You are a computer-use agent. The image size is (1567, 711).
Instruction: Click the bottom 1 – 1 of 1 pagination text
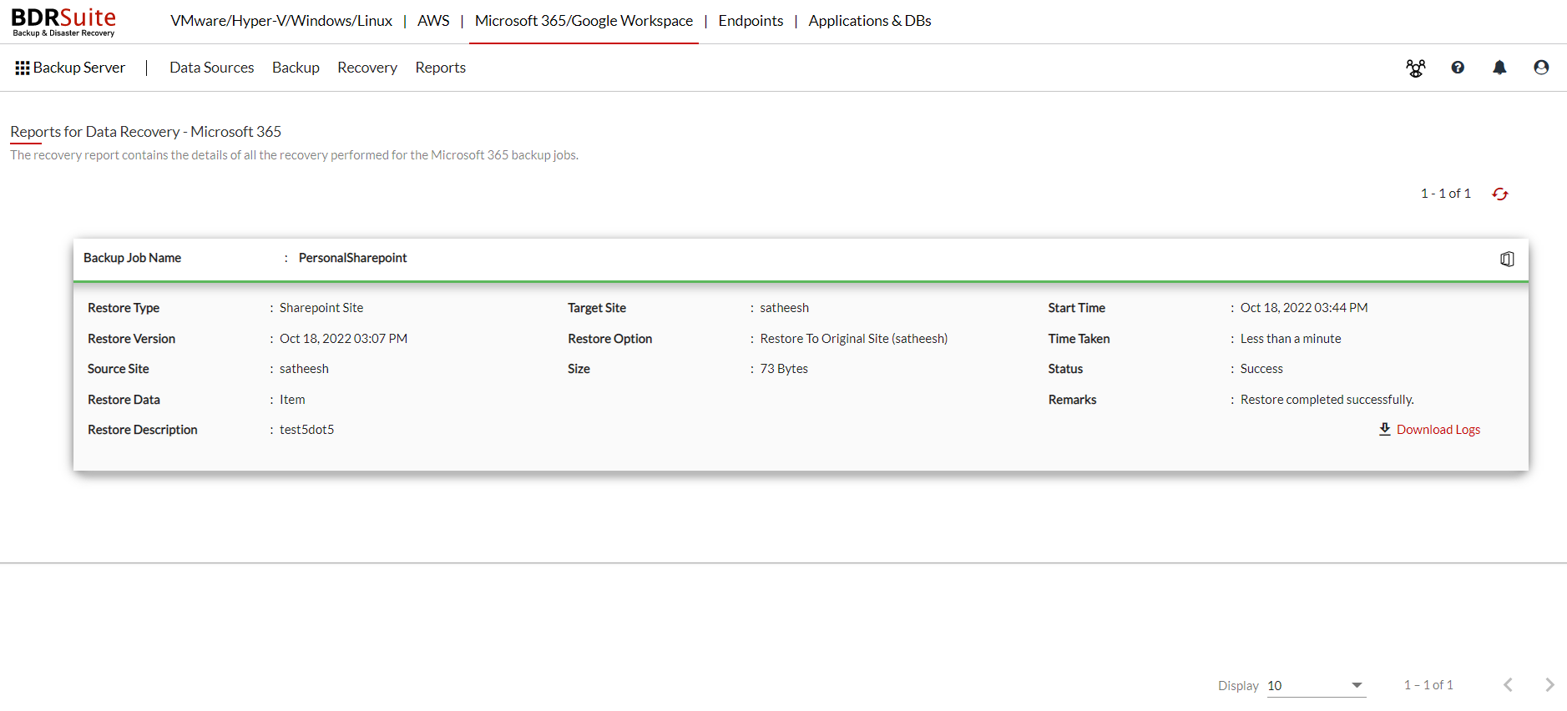1428,685
